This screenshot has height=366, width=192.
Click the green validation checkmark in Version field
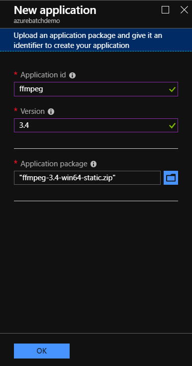[x=172, y=126]
